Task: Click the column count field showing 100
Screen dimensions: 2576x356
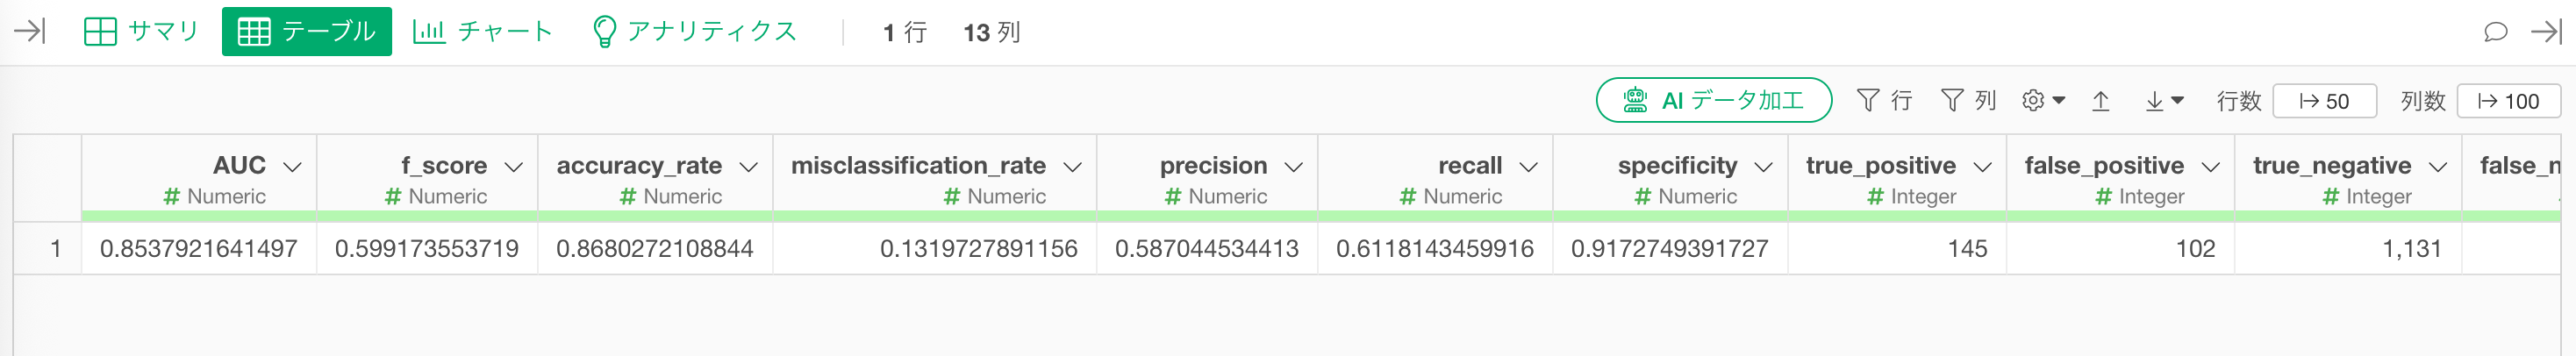Action: (2508, 101)
